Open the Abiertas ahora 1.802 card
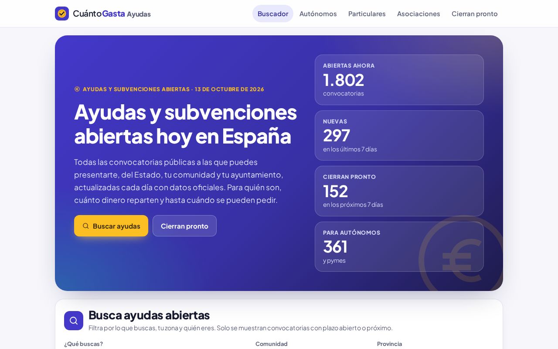Image resolution: width=558 pixels, height=349 pixels. pyautogui.click(x=399, y=80)
